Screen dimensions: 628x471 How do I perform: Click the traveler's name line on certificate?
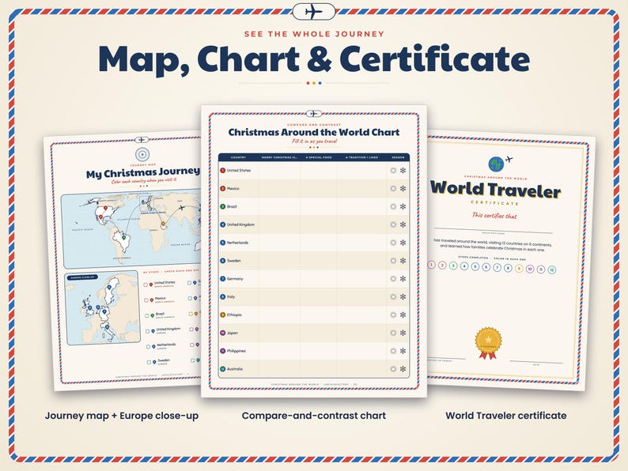pyautogui.click(x=494, y=231)
